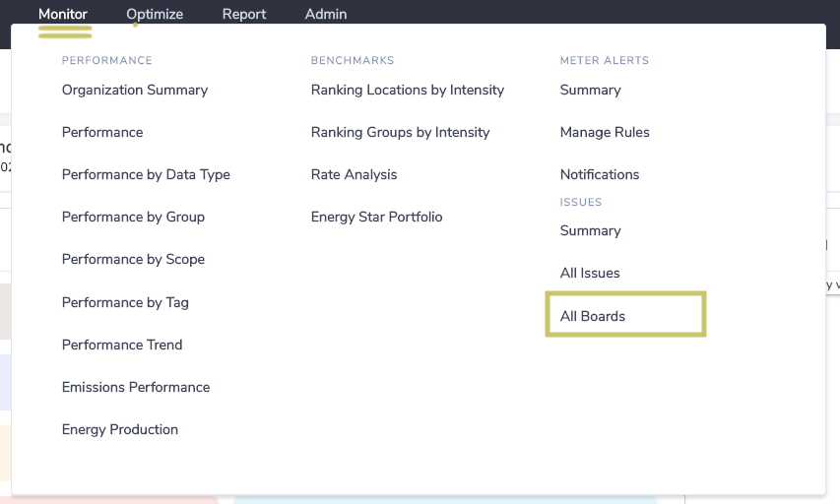Screen dimensions: 840x504
Task: Open Performance by Data Type
Action: [146, 174]
